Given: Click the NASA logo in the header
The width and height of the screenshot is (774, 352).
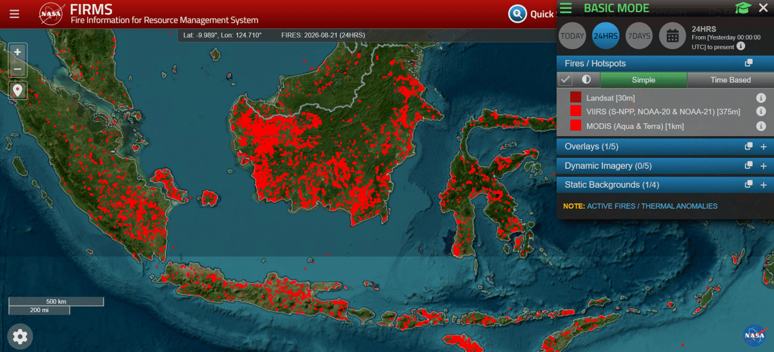Looking at the screenshot, I should click(x=51, y=14).
